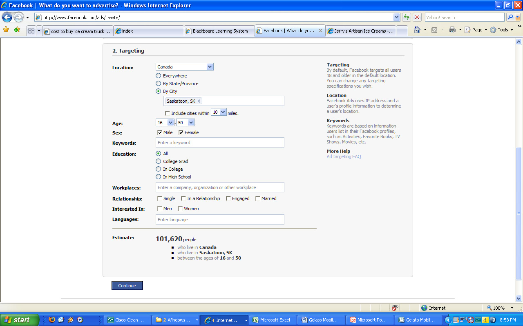Select By City location option
Image resolution: width=523 pixels, height=326 pixels.
(159, 91)
